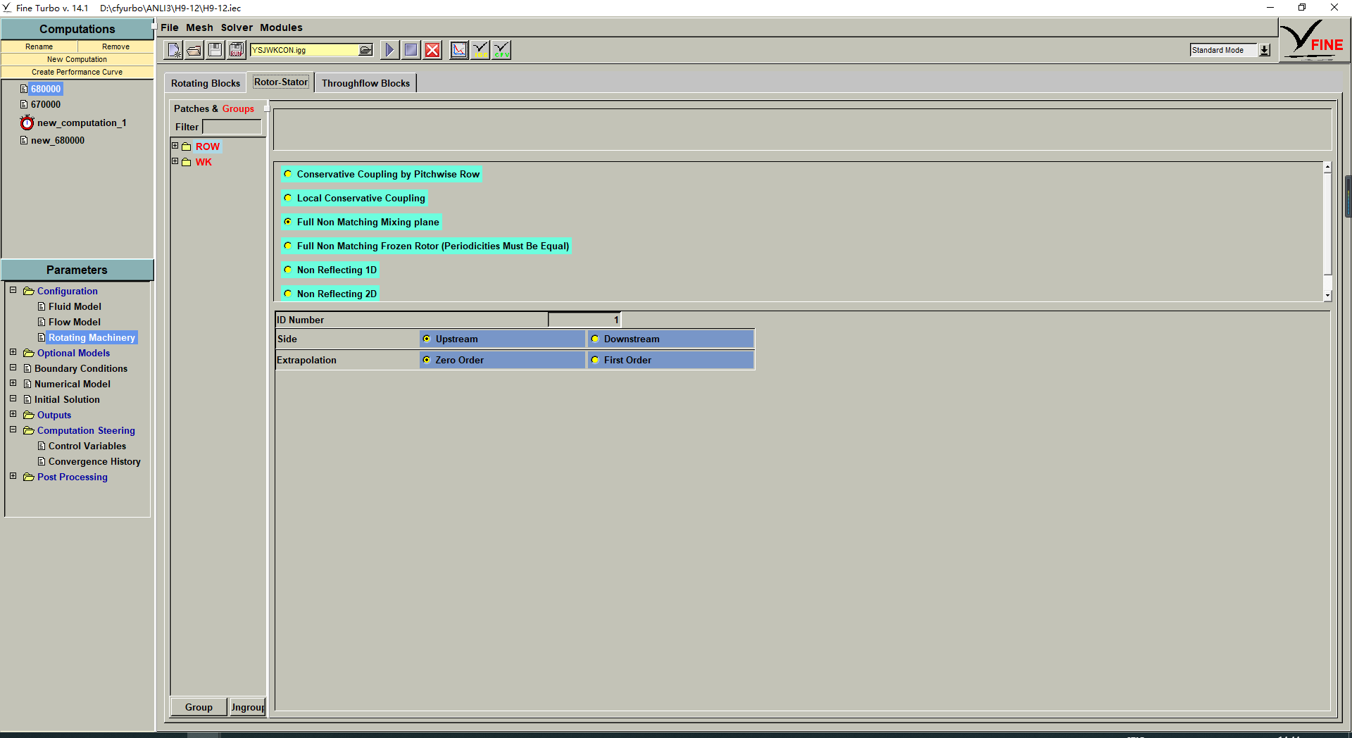This screenshot has width=1352, height=738.
Task: Start the flow solver with play icon
Action: (x=389, y=50)
